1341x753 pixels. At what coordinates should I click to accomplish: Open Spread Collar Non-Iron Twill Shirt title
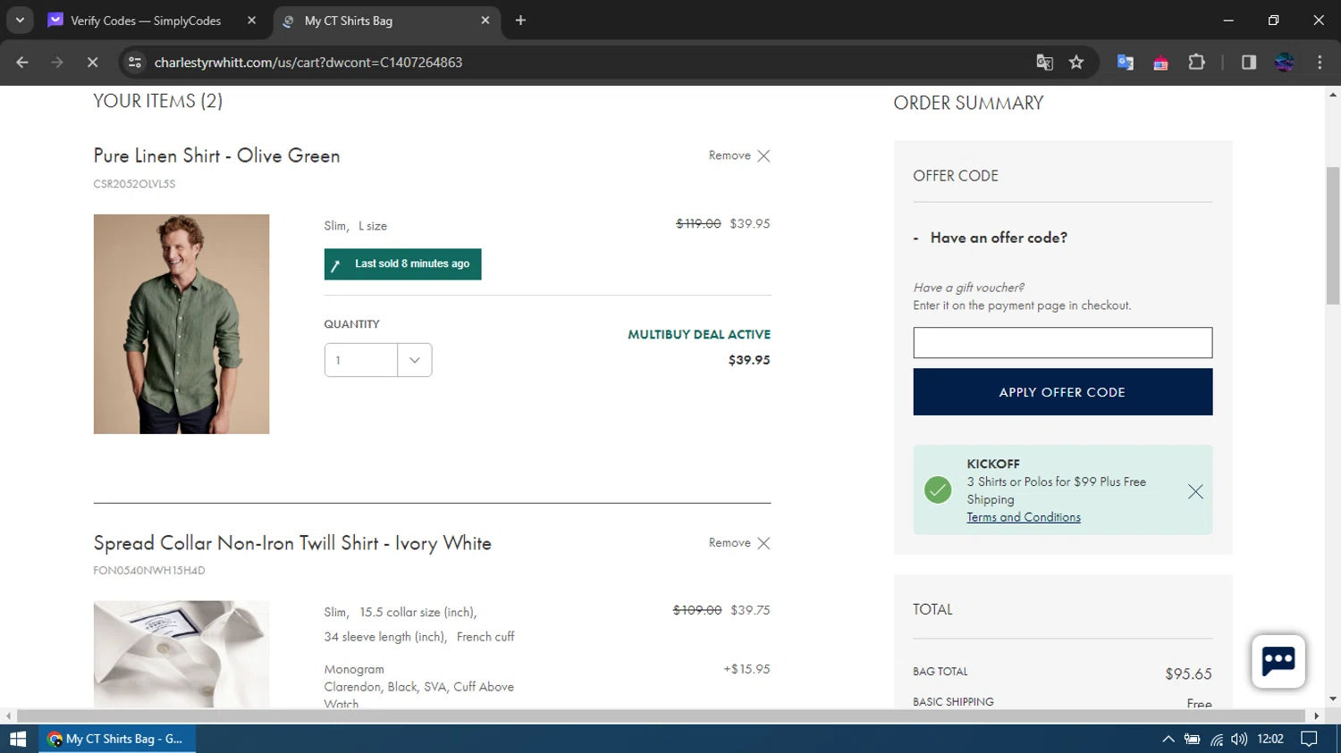pyautogui.click(x=292, y=543)
